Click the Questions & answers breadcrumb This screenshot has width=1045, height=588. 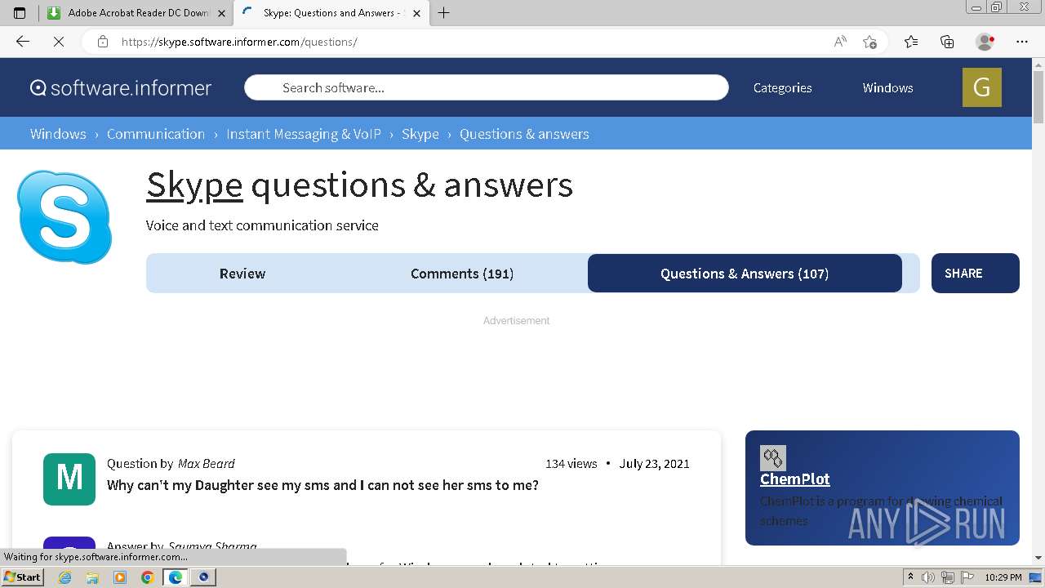[x=524, y=134]
